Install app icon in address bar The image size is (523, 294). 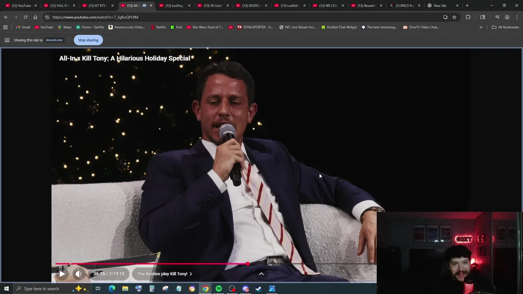point(445,17)
